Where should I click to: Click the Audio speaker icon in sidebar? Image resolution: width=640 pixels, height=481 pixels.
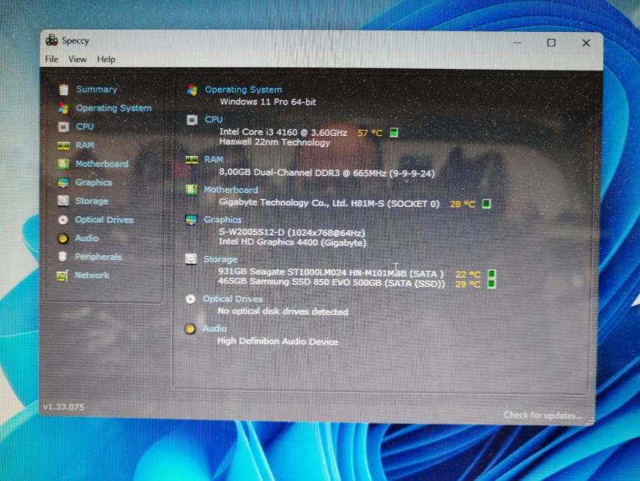pos(63,238)
